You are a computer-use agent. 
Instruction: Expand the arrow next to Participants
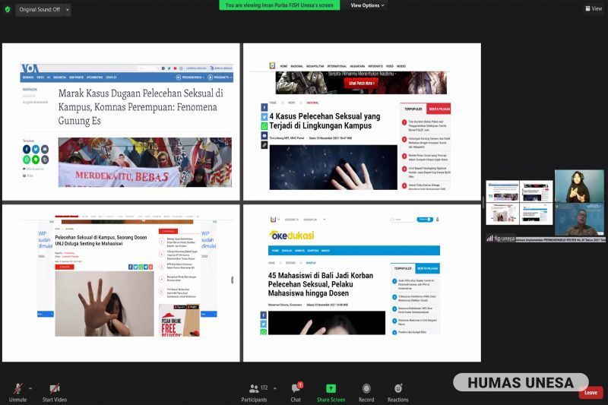pyautogui.click(x=275, y=388)
